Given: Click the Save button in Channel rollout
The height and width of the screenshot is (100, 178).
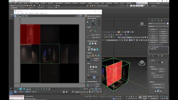Looking at the screenshot, I should pos(161,69).
